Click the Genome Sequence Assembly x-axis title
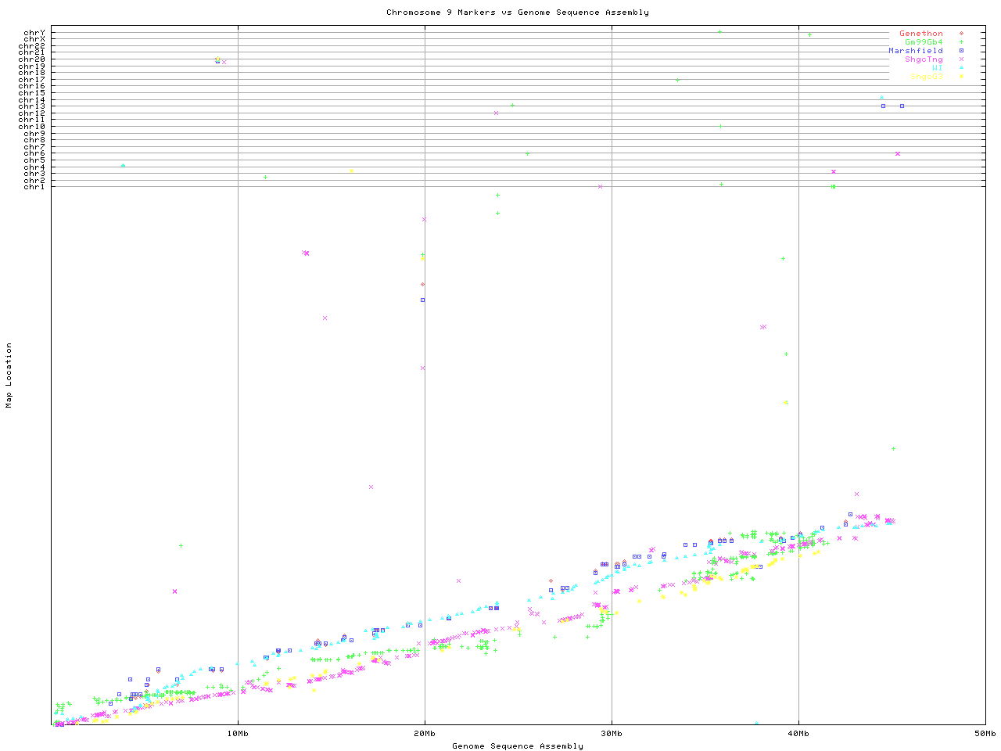 click(x=517, y=746)
